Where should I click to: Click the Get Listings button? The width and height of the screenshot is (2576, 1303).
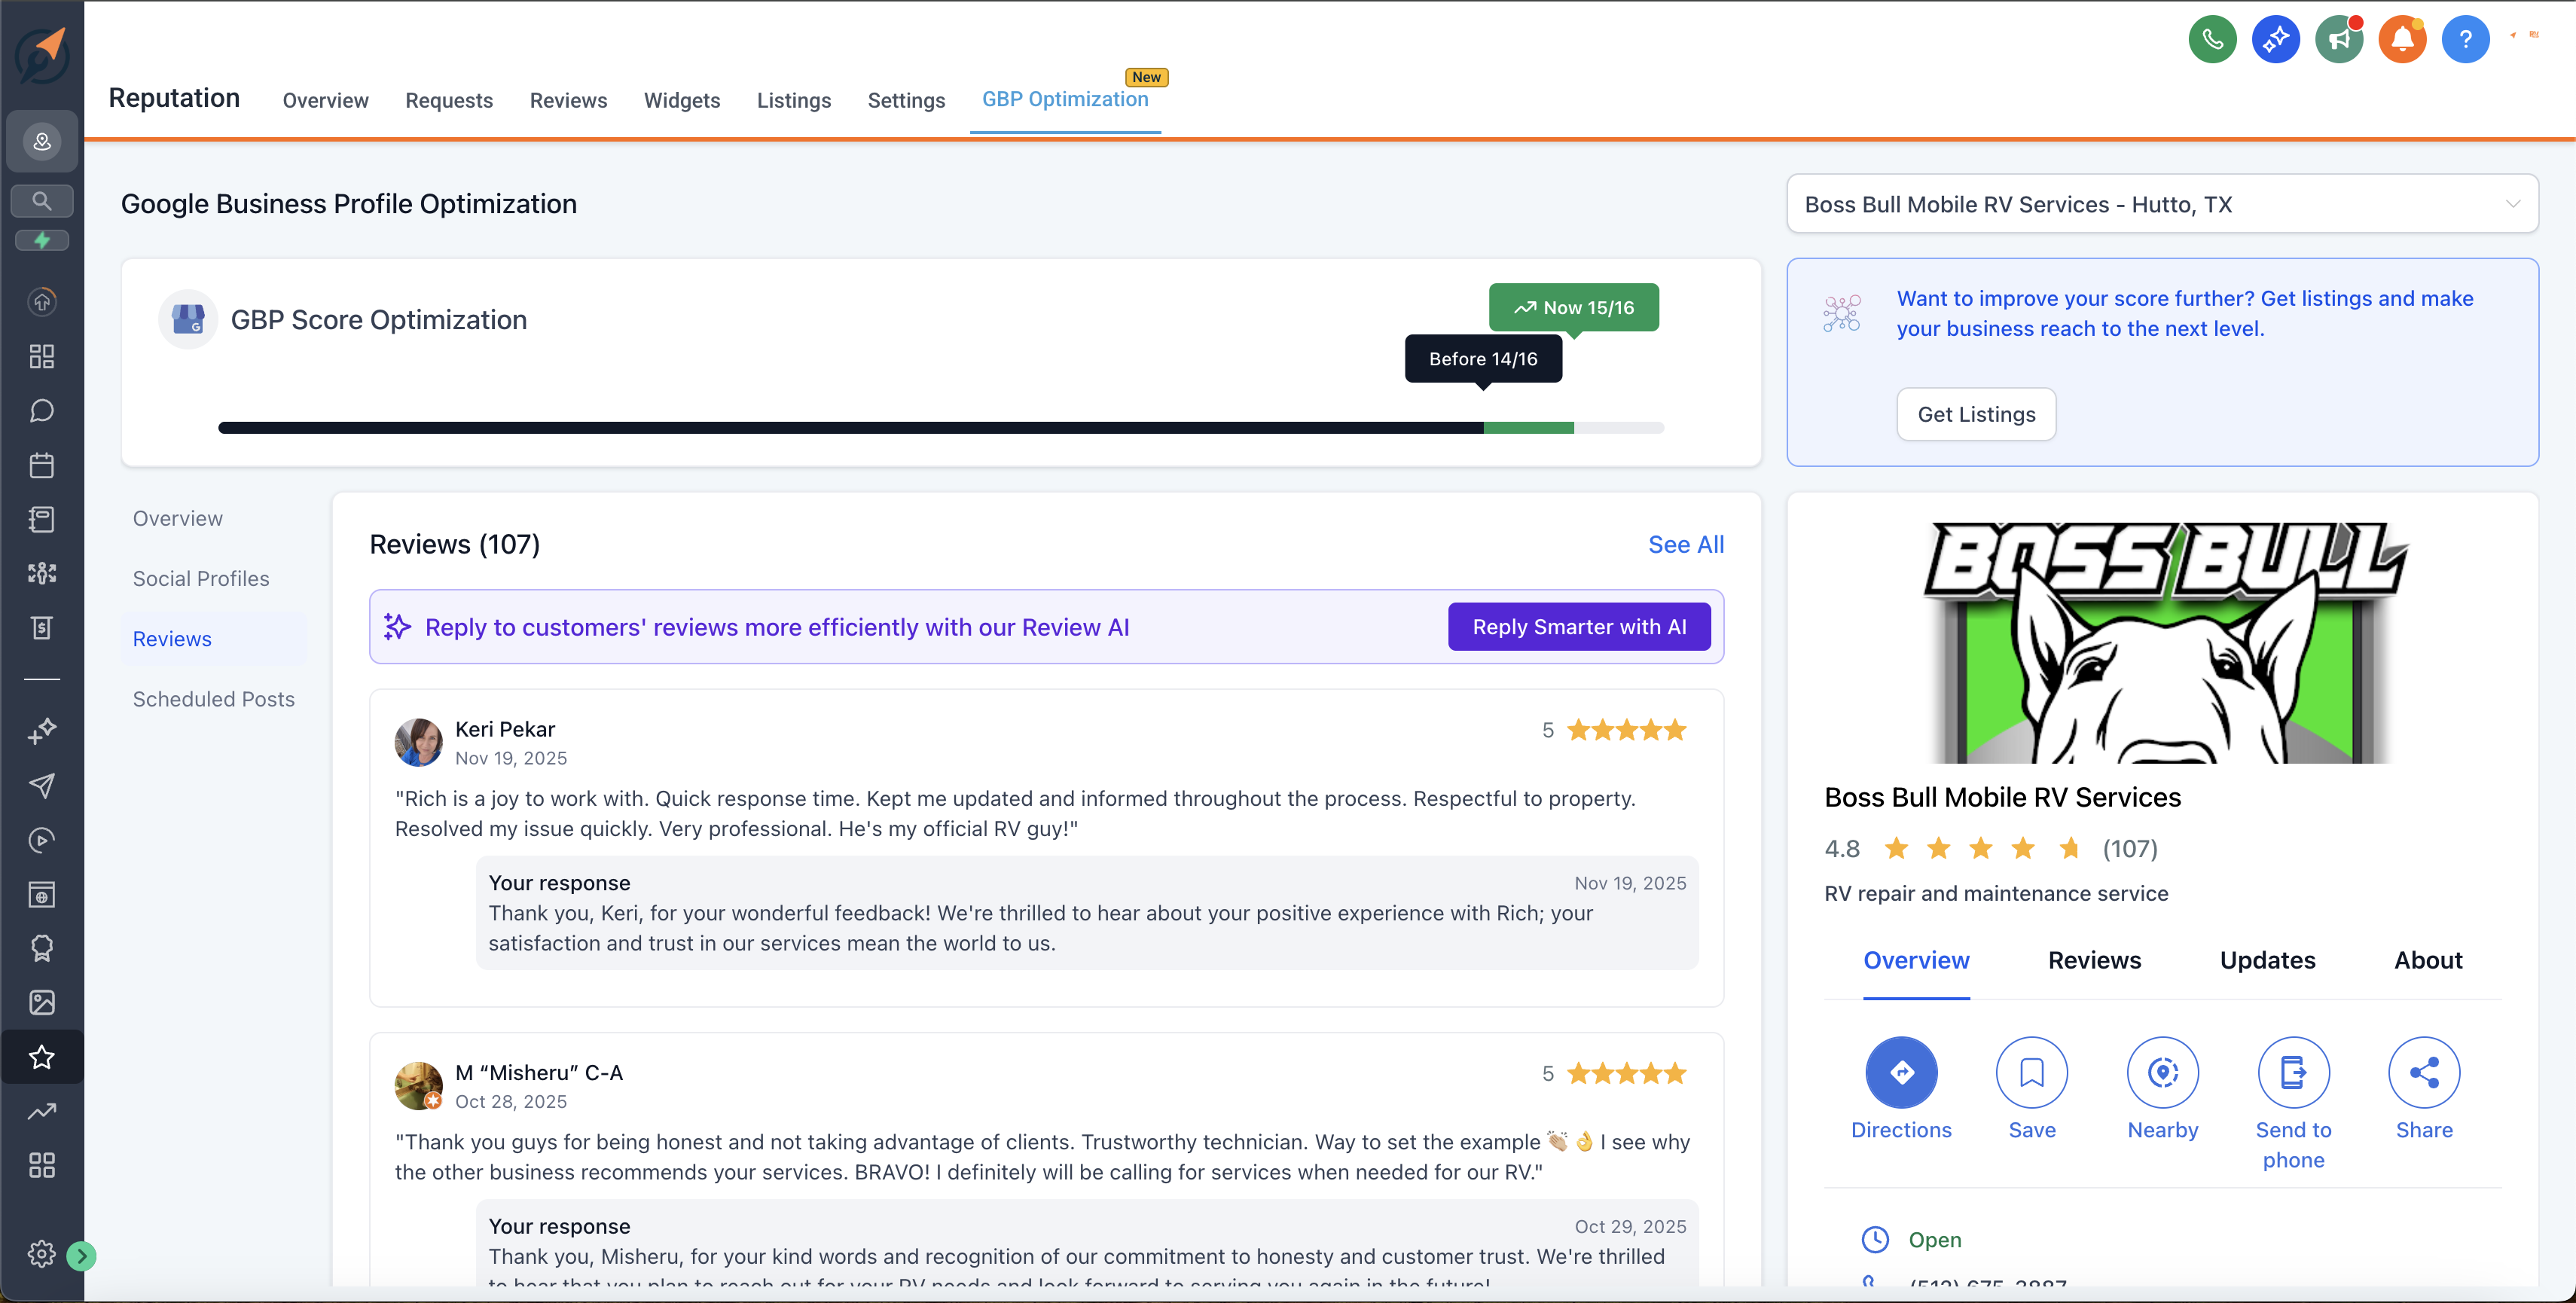coord(1975,413)
